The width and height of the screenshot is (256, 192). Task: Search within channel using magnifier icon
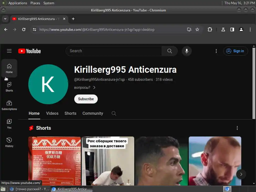point(114,113)
